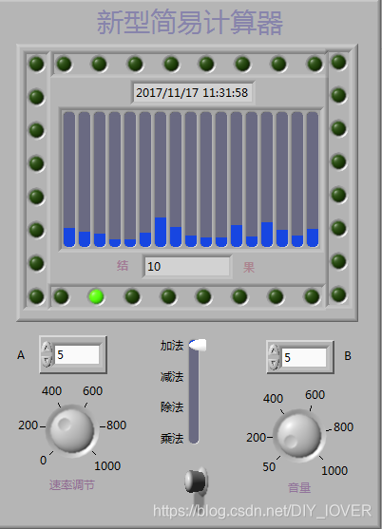Select 减法 on the operation slider
Image resolution: width=382 pixels, height=529 pixels.
[172, 376]
